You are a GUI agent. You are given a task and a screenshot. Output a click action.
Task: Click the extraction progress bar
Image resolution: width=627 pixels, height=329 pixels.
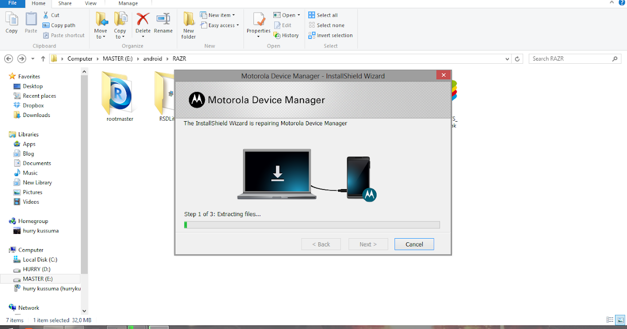click(312, 225)
